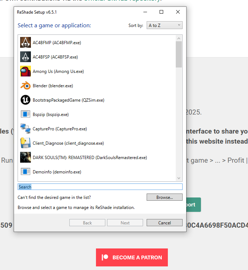Click the Among Us crewmate icon
Image resolution: width=248 pixels, height=270 pixels.
(x=26, y=71)
